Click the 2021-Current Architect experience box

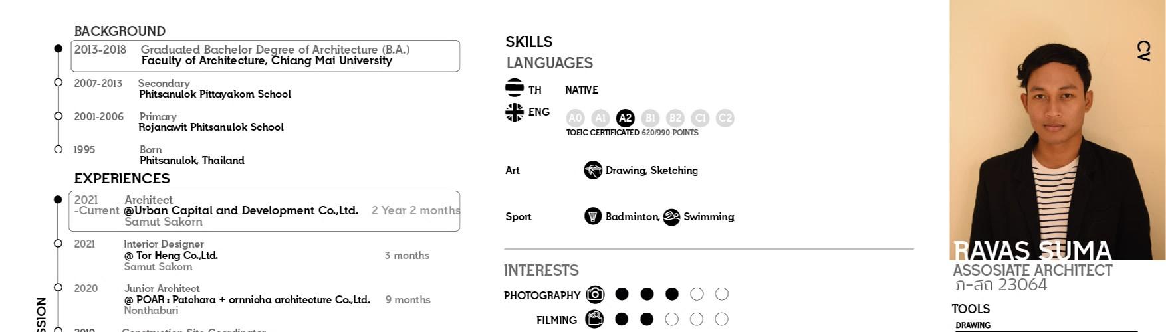(264, 211)
